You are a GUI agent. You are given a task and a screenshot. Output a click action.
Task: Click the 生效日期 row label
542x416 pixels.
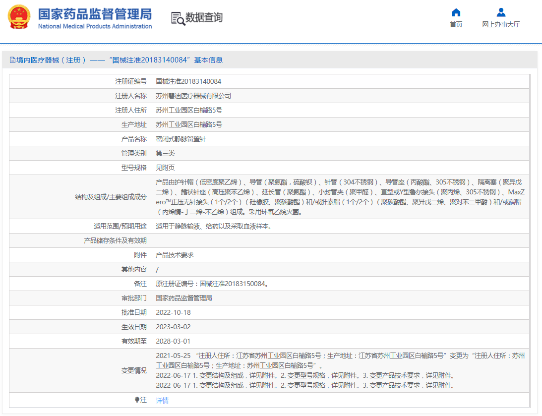pyautogui.click(x=134, y=327)
